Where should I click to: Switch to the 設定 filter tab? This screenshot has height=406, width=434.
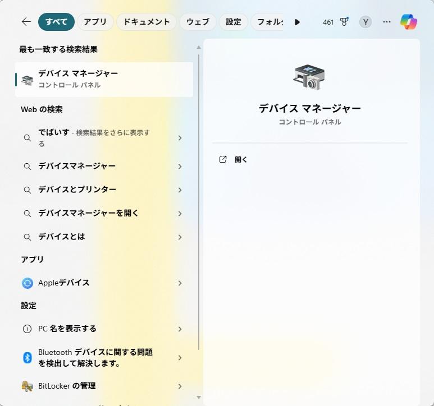coord(234,22)
